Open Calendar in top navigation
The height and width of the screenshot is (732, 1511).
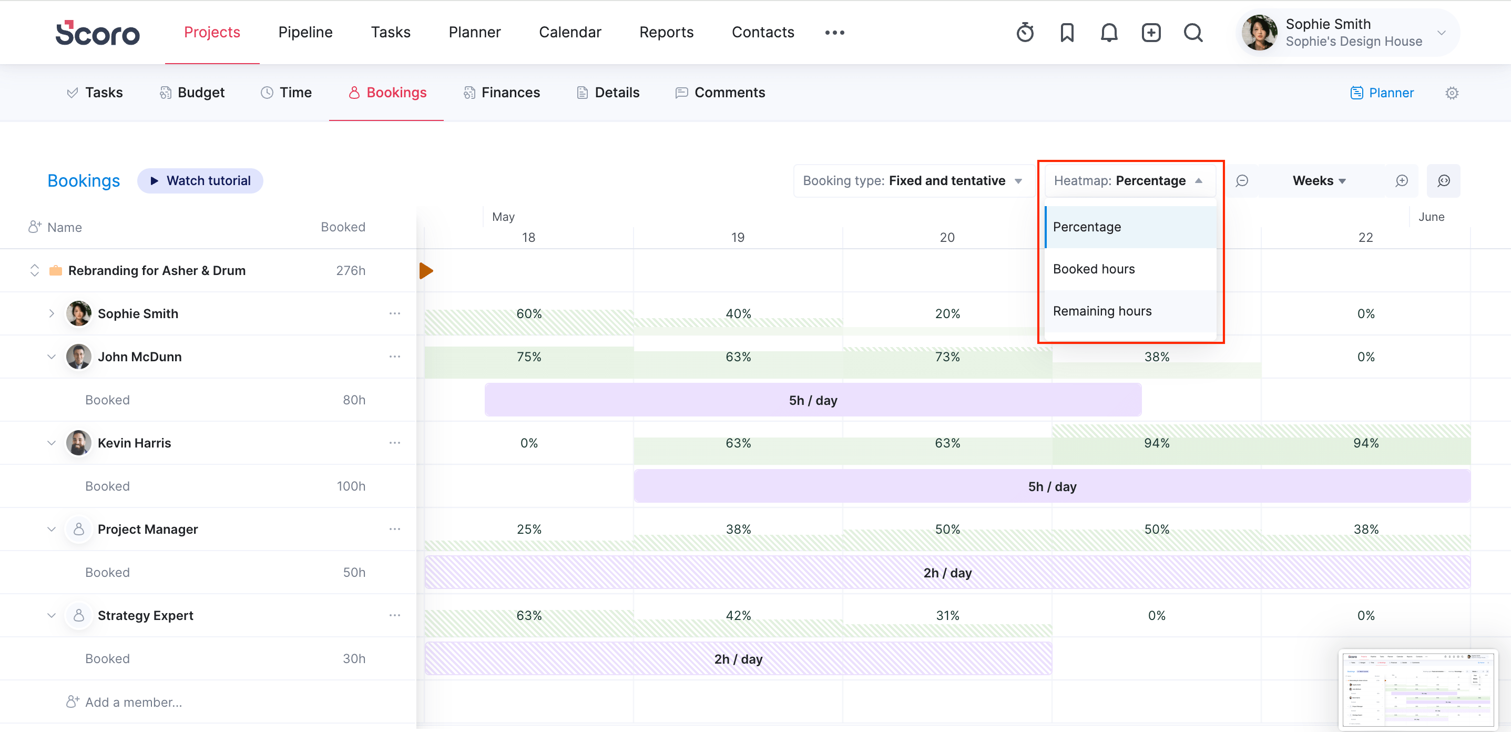click(x=569, y=32)
